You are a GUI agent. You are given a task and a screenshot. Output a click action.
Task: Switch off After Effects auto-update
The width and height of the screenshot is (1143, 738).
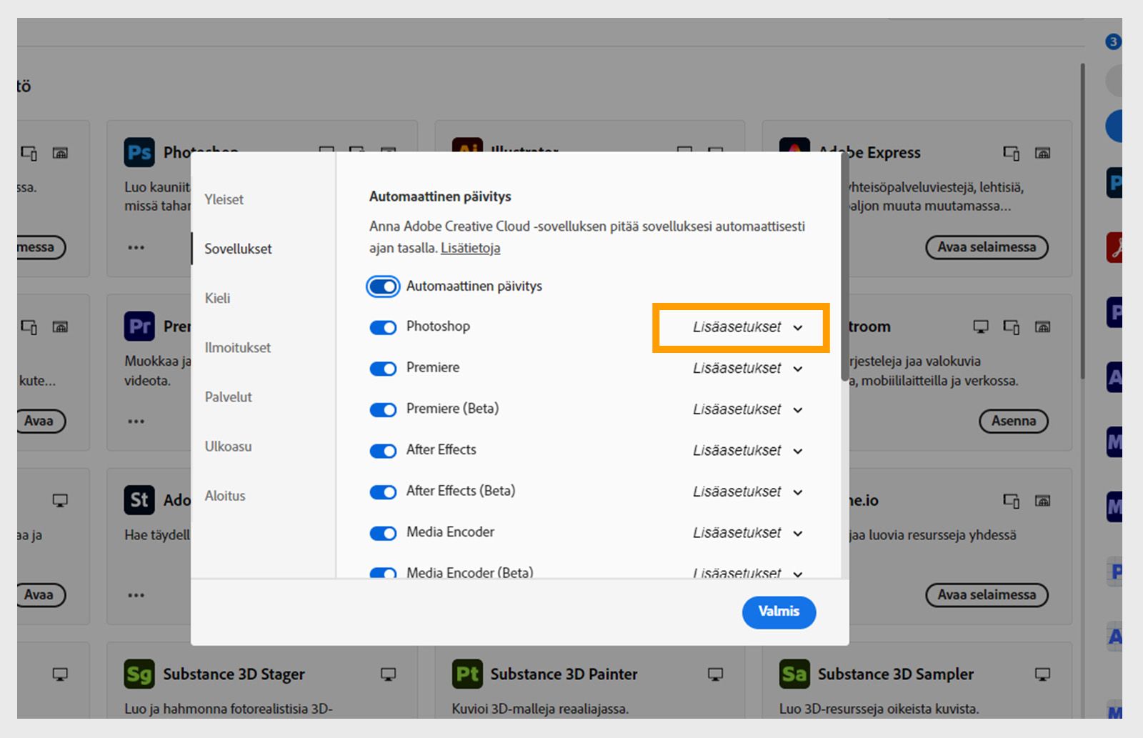point(383,451)
